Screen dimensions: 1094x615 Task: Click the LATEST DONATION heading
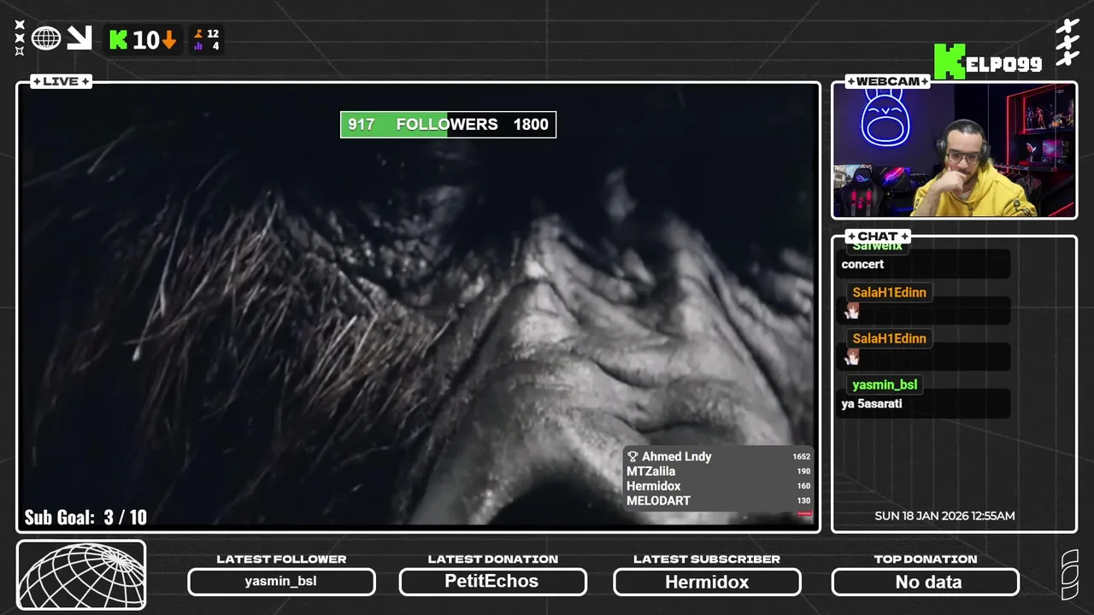[x=492, y=559]
